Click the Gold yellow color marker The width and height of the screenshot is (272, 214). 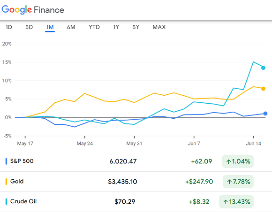coord(6,182)
